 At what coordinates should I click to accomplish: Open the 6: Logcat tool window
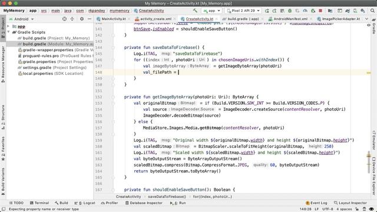coord(85,203)
